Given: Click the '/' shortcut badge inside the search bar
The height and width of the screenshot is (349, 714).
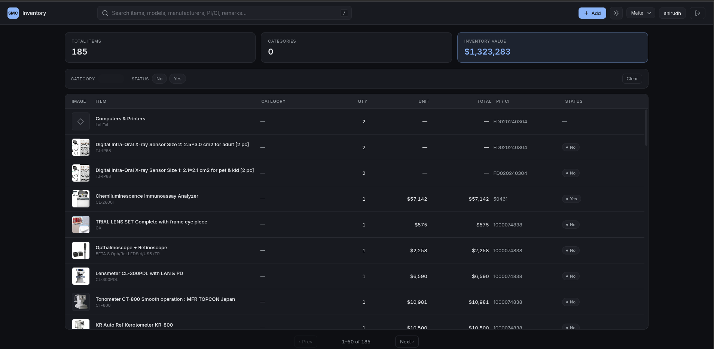Looking at the screenshot, I should (344, 13).
